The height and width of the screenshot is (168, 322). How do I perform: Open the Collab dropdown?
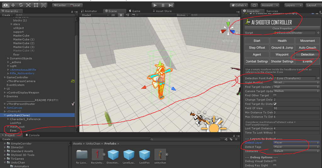(239, 5)
